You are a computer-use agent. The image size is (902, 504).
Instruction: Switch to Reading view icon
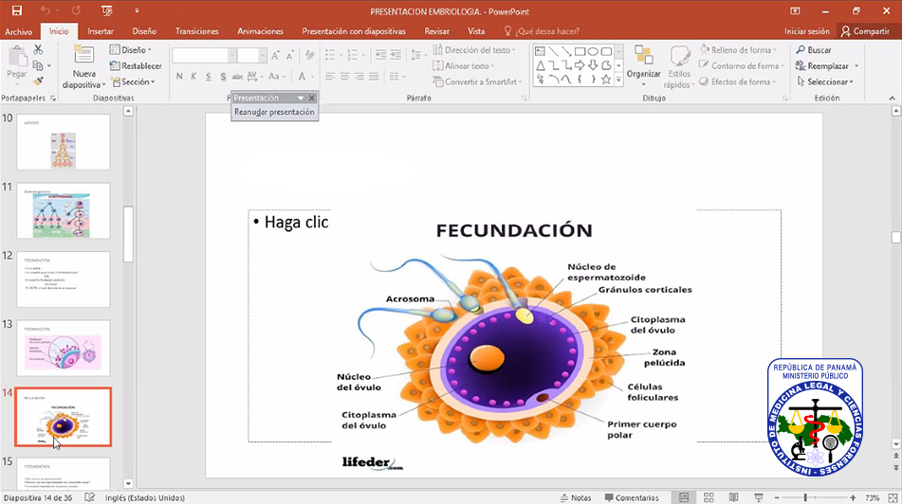click(x=733, y=497)
